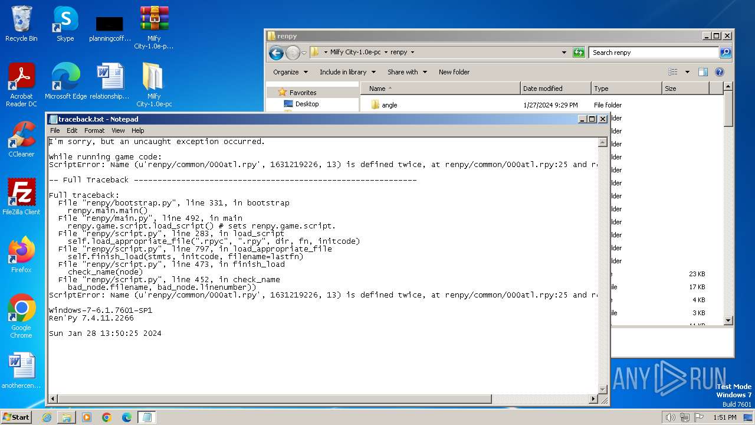This screenshot has width=755, height=425.
Task: Open the Notepad Help menu
Action: pos(137,130)
